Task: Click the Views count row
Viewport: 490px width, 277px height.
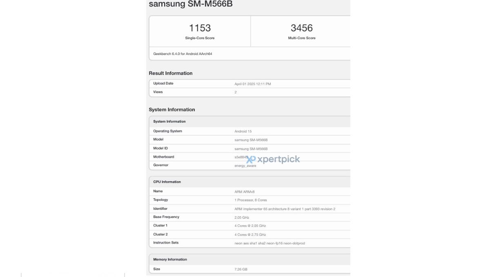Action: [249, 92]
